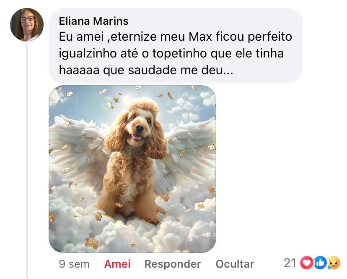This screenshot has width=347, height=279.
Task: Toggle the red Amei reaction on comment
Action: click(117, 264)
